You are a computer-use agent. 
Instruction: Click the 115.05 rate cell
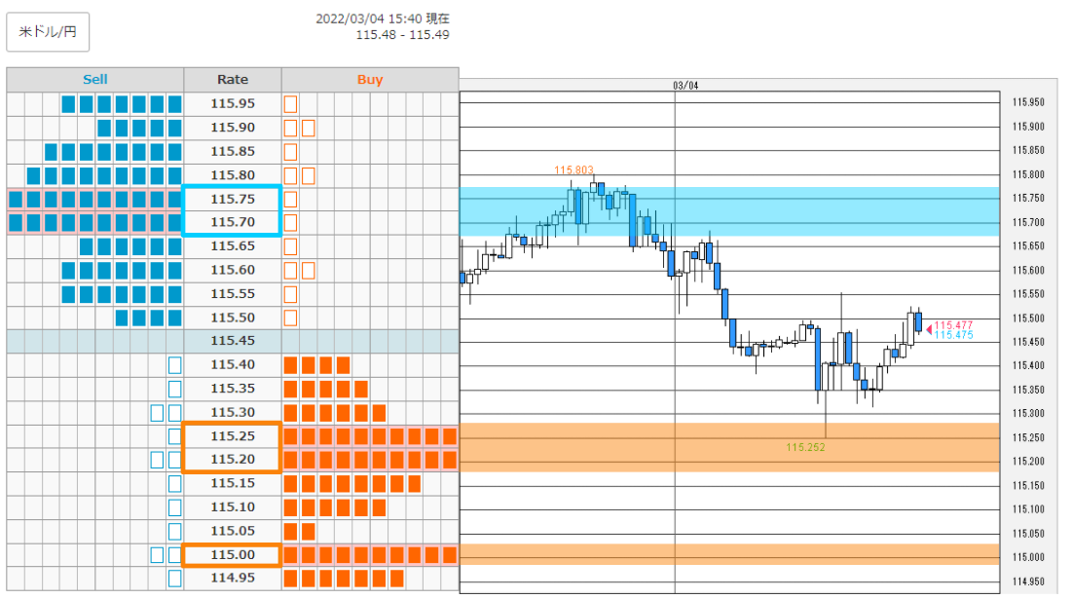tap(233, 531)
